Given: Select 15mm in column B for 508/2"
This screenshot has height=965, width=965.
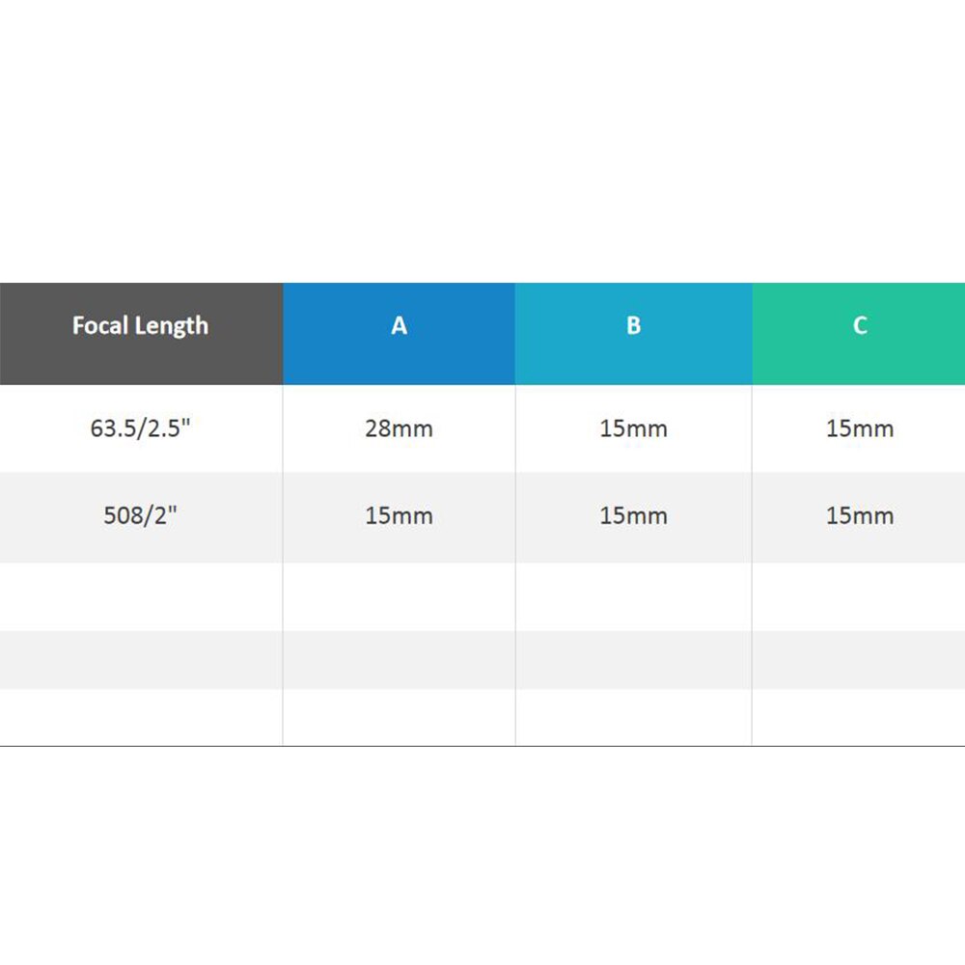Looking at the screenshot, I should [x=633, y=517].
